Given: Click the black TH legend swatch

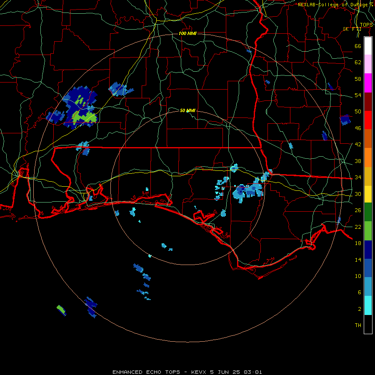Looking at the screenshot, I should pyautogui.click(x=368, y=324).
